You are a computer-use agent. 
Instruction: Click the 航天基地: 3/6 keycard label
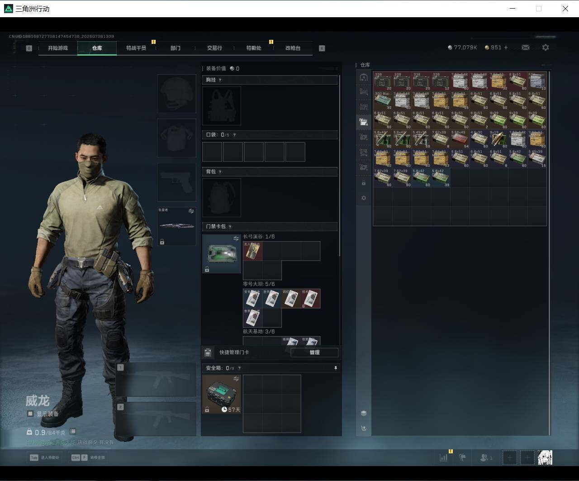tap(259, 332)
